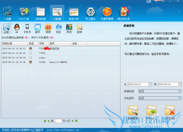The image size is (183, 132).
Task: Sort by 获取时间 column header
Action: coord(15,44)
